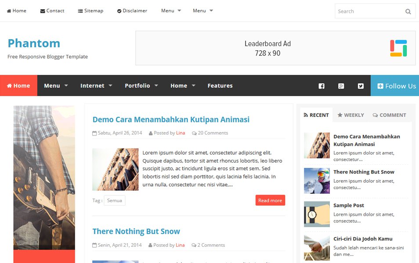Expand the second top-bar Menu dropdown
Viewport: 419px width, 263px height.
click(x=203, y=11)
